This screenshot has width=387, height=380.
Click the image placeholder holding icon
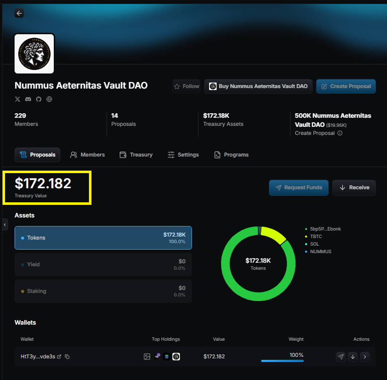pyautogui.click(x=147, y=356)
